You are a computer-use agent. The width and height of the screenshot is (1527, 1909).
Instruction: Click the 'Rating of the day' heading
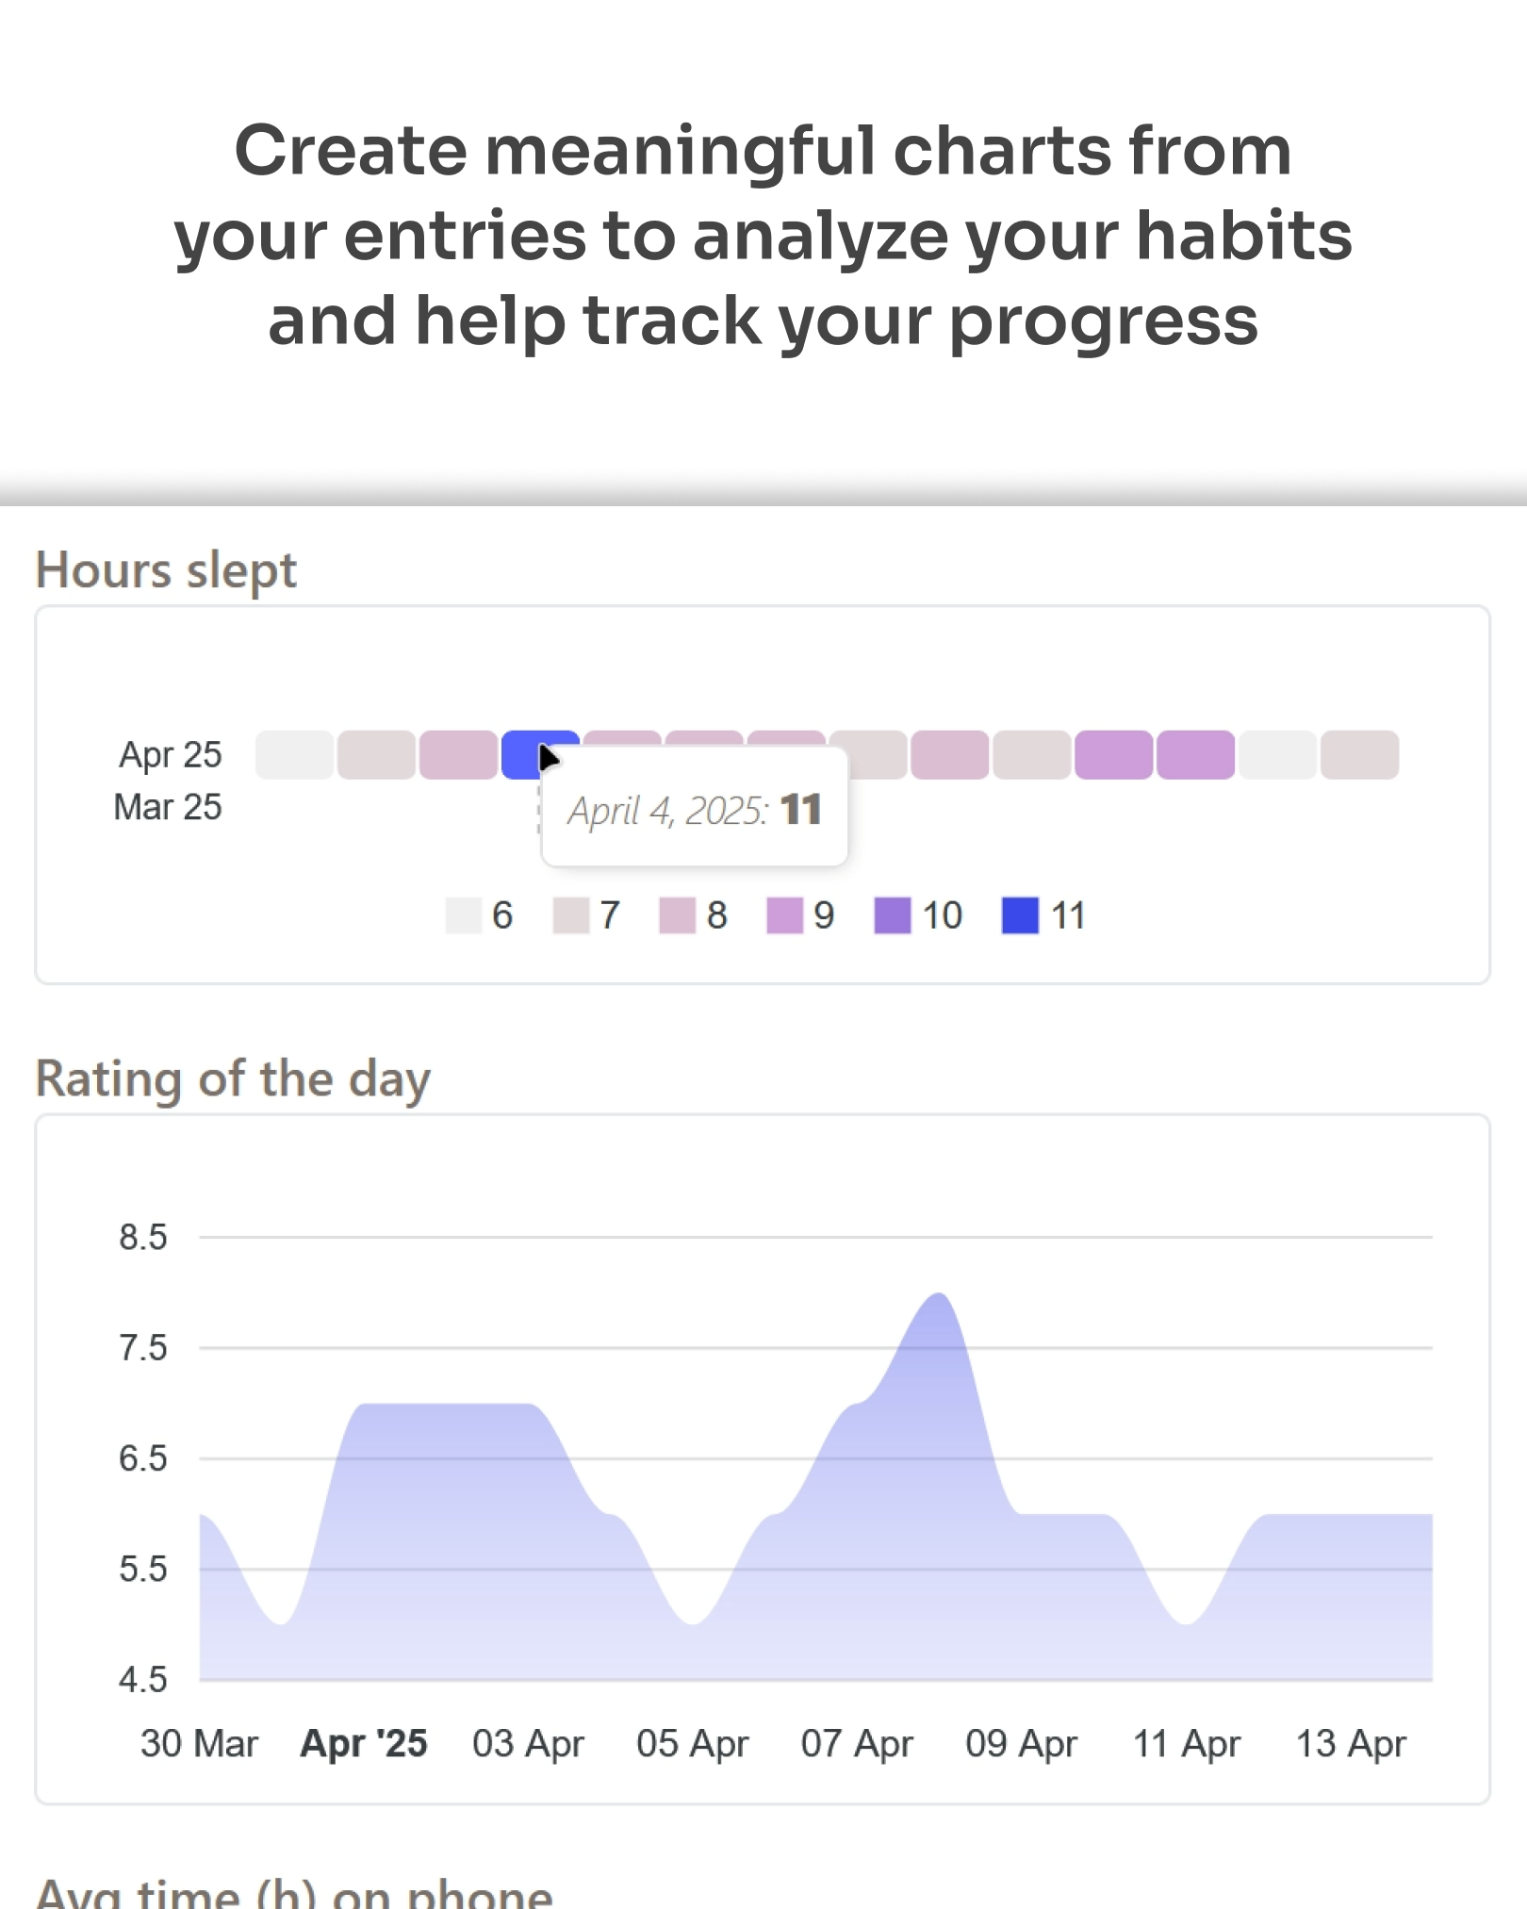pyautogui.click(x=233, y=1078)
